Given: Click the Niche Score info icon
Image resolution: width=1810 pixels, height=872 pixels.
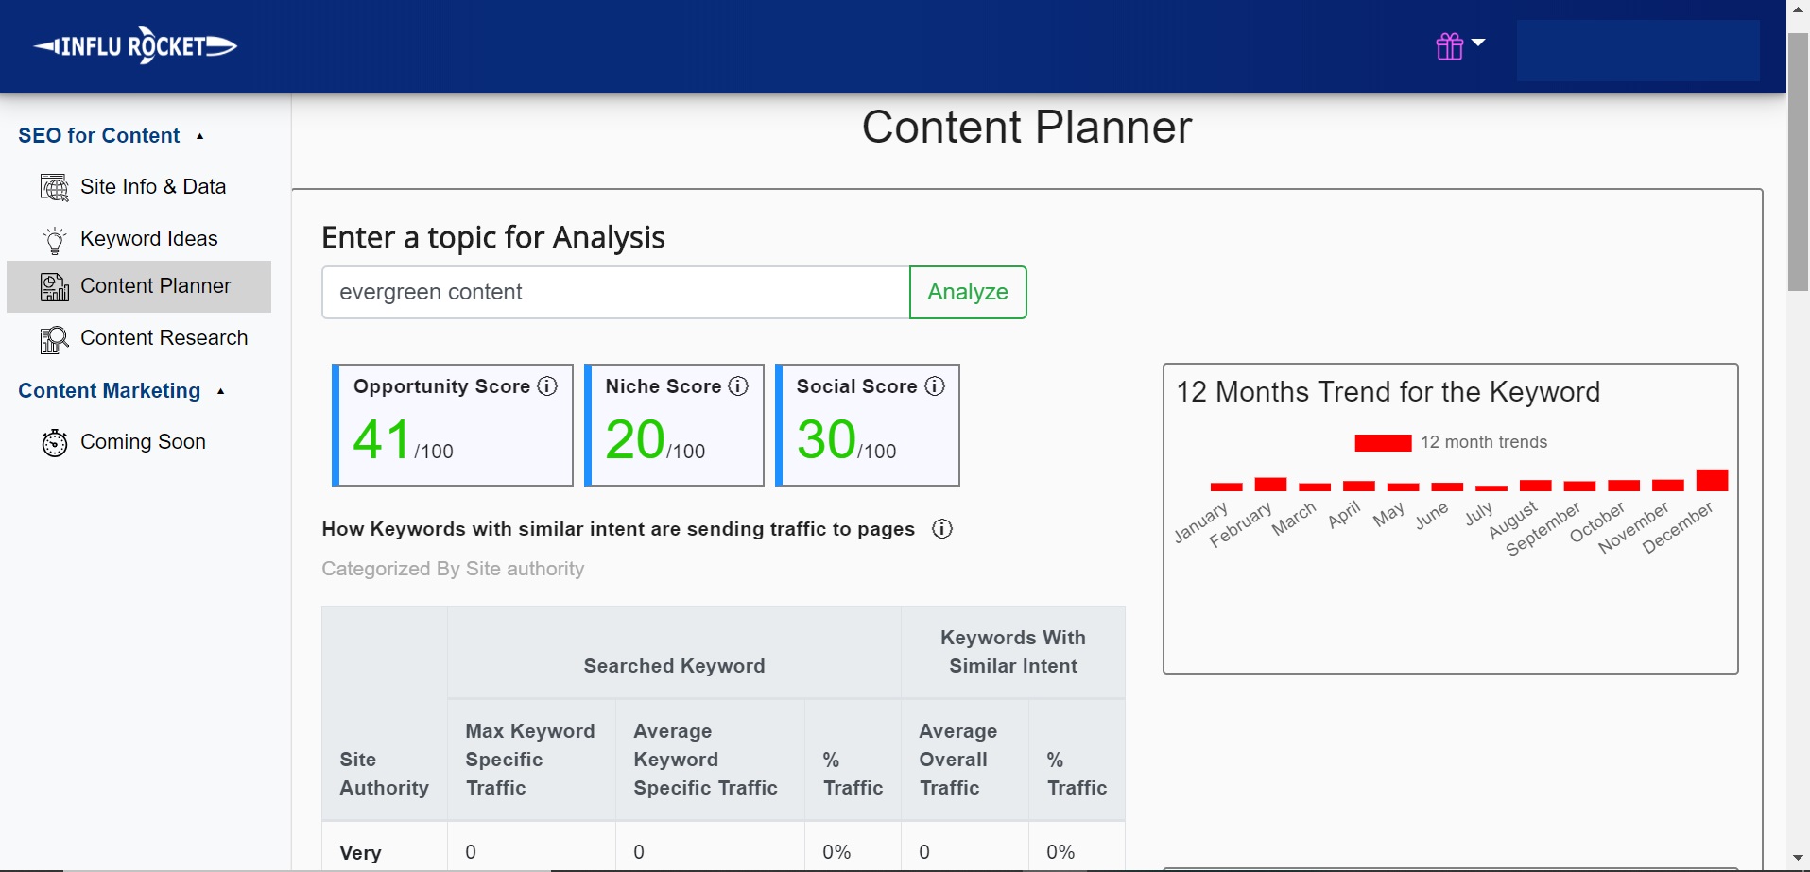Looking at the screenshot, I should click(739, 386).
